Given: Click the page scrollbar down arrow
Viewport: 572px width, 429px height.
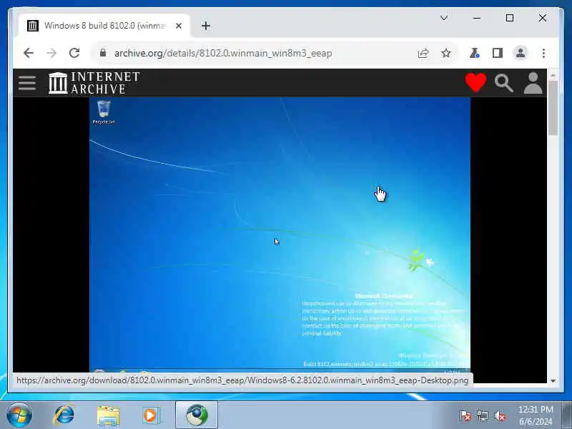Looking at the screenshot, I should coord(553,380).
